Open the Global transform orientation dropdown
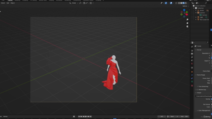 (74, 3)
